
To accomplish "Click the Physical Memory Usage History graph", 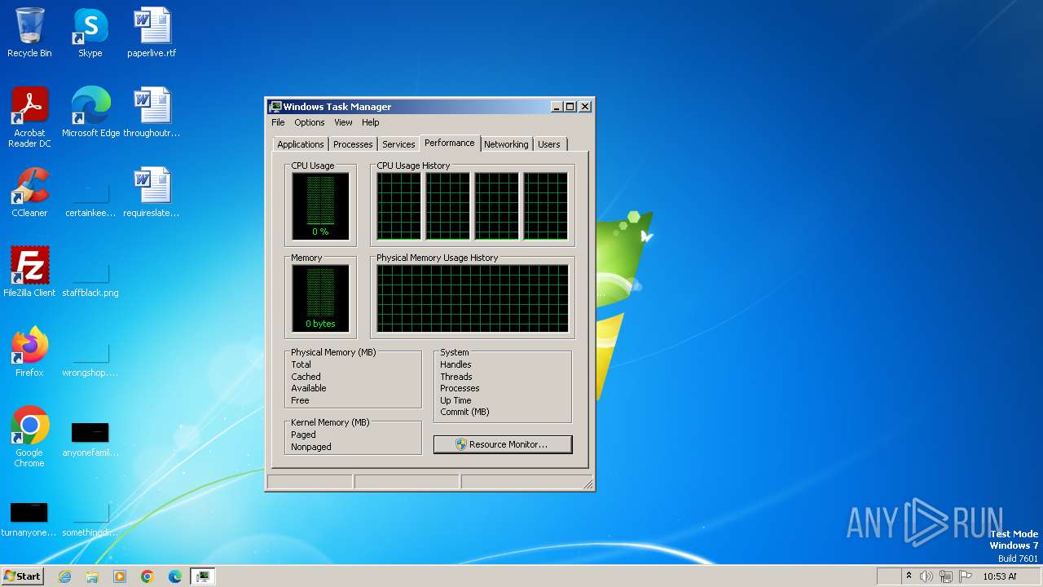I will tap(473, 298).
